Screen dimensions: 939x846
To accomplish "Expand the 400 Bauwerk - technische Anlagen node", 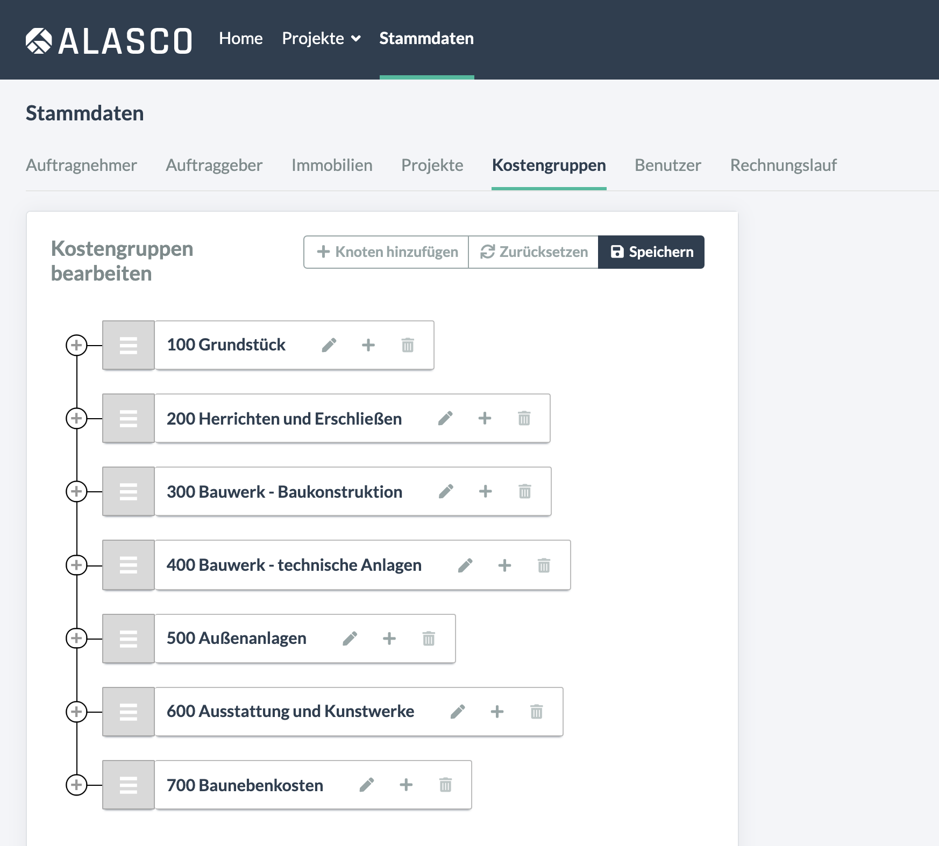I will click(x=76, y=565).
